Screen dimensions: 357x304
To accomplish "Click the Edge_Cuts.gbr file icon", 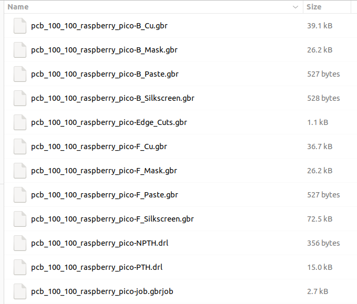I will [20, 122].
